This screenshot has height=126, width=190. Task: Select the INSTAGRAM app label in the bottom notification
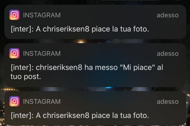(x=42, y=101)
